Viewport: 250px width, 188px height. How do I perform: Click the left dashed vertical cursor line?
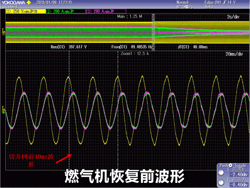click(69, 117)
